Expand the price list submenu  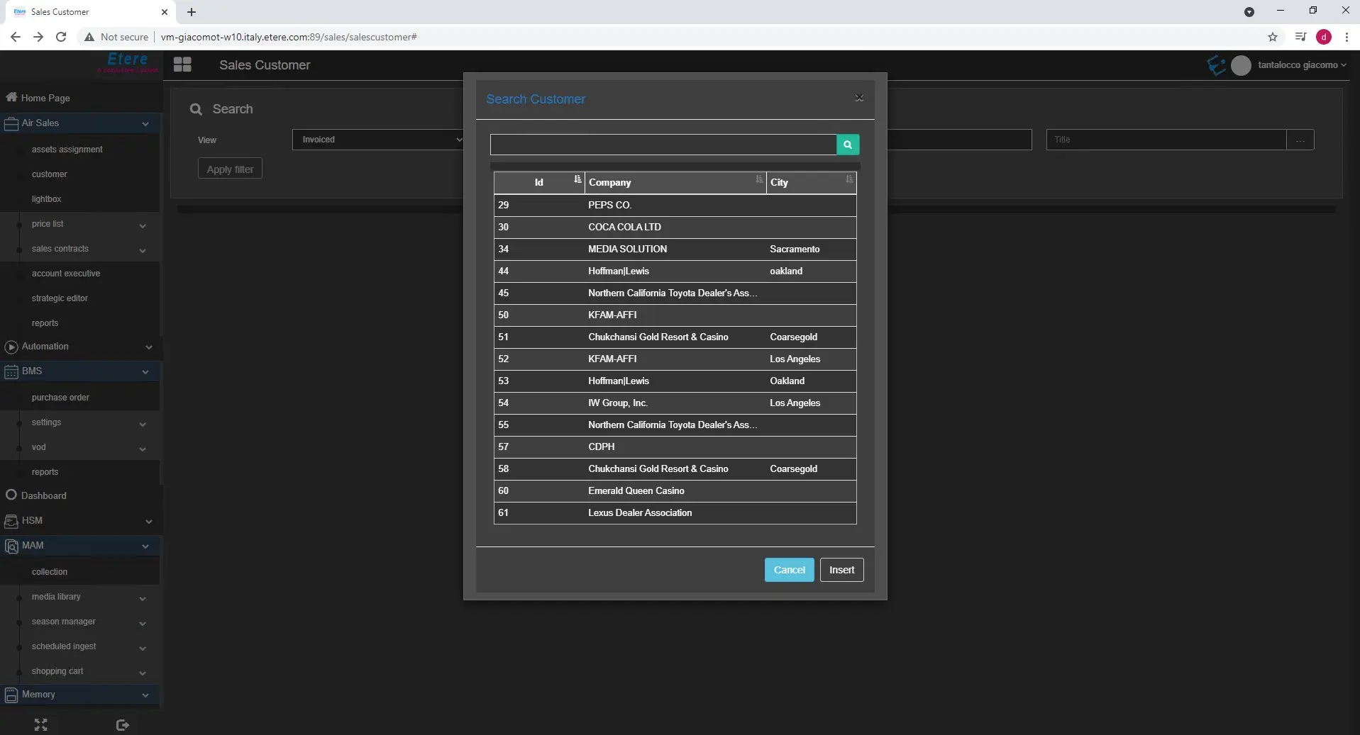143,225
